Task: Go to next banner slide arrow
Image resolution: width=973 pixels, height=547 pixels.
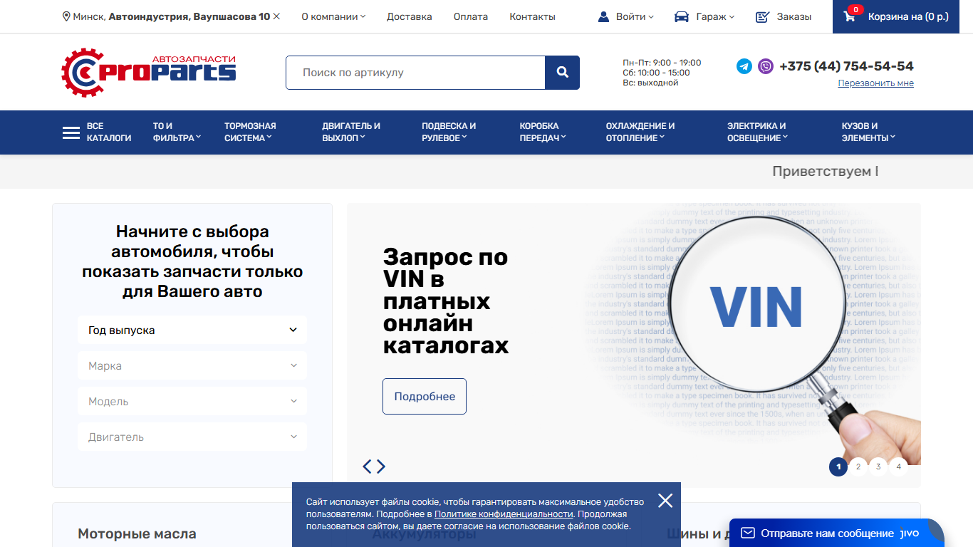Action: (381, 467)
